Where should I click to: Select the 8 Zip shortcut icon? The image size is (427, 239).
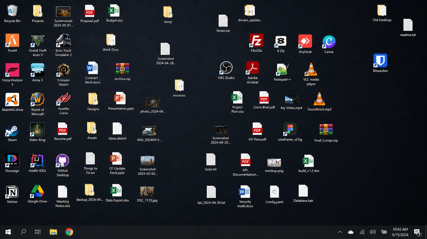(281, 41)
